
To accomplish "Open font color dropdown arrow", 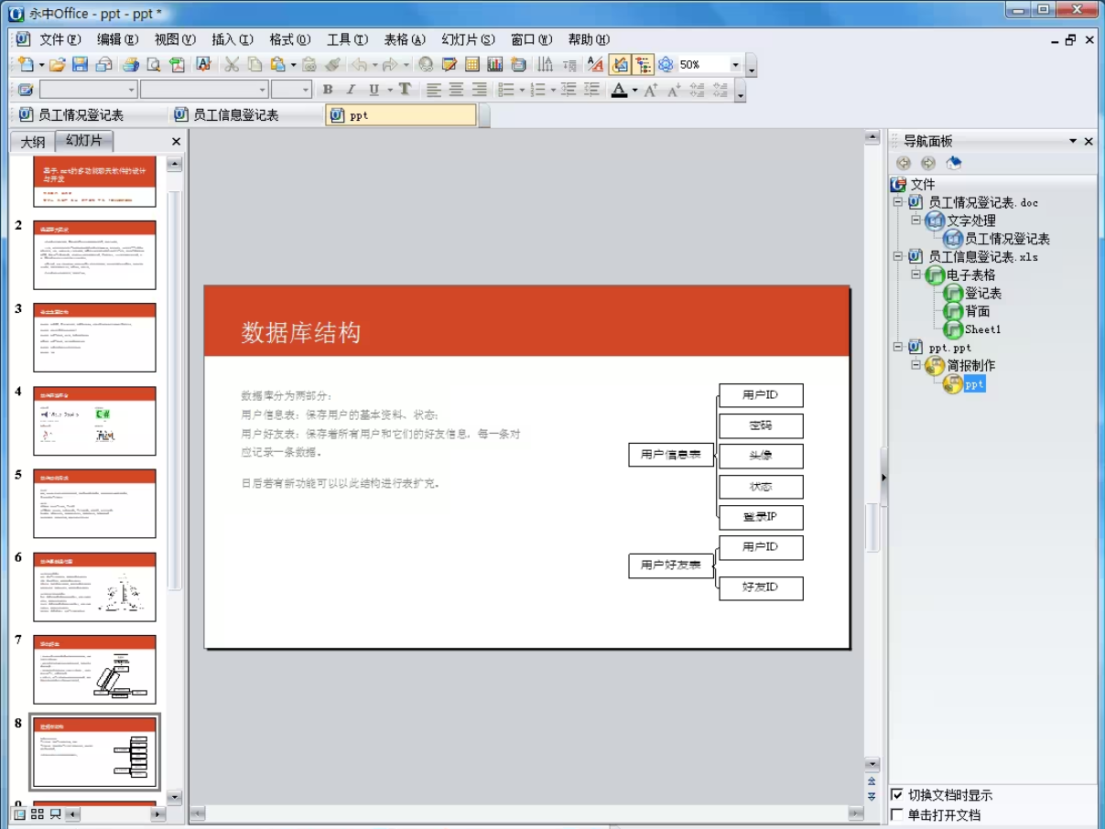I will coord(634,90).
